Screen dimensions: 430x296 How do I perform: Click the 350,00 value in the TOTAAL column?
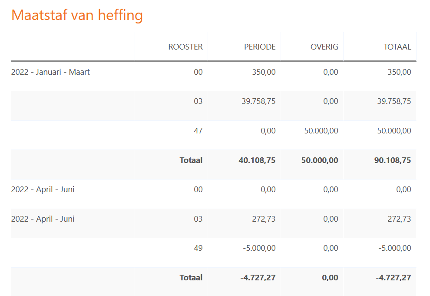point(399,72)
